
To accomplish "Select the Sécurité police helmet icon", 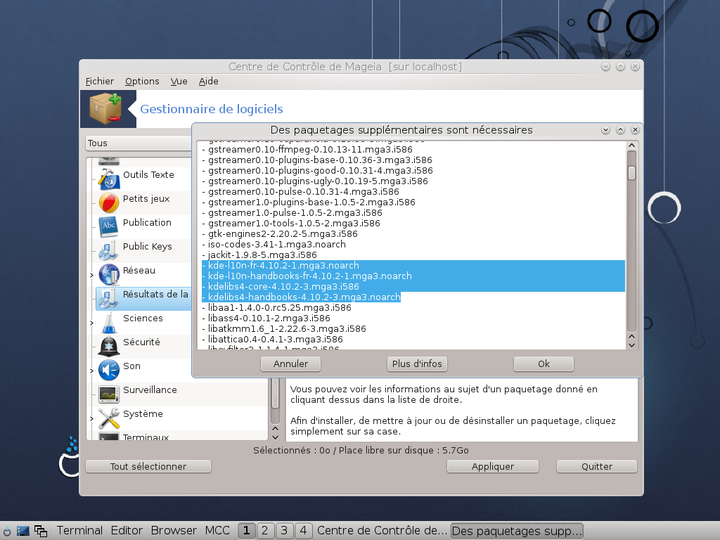I will point(109,346).
